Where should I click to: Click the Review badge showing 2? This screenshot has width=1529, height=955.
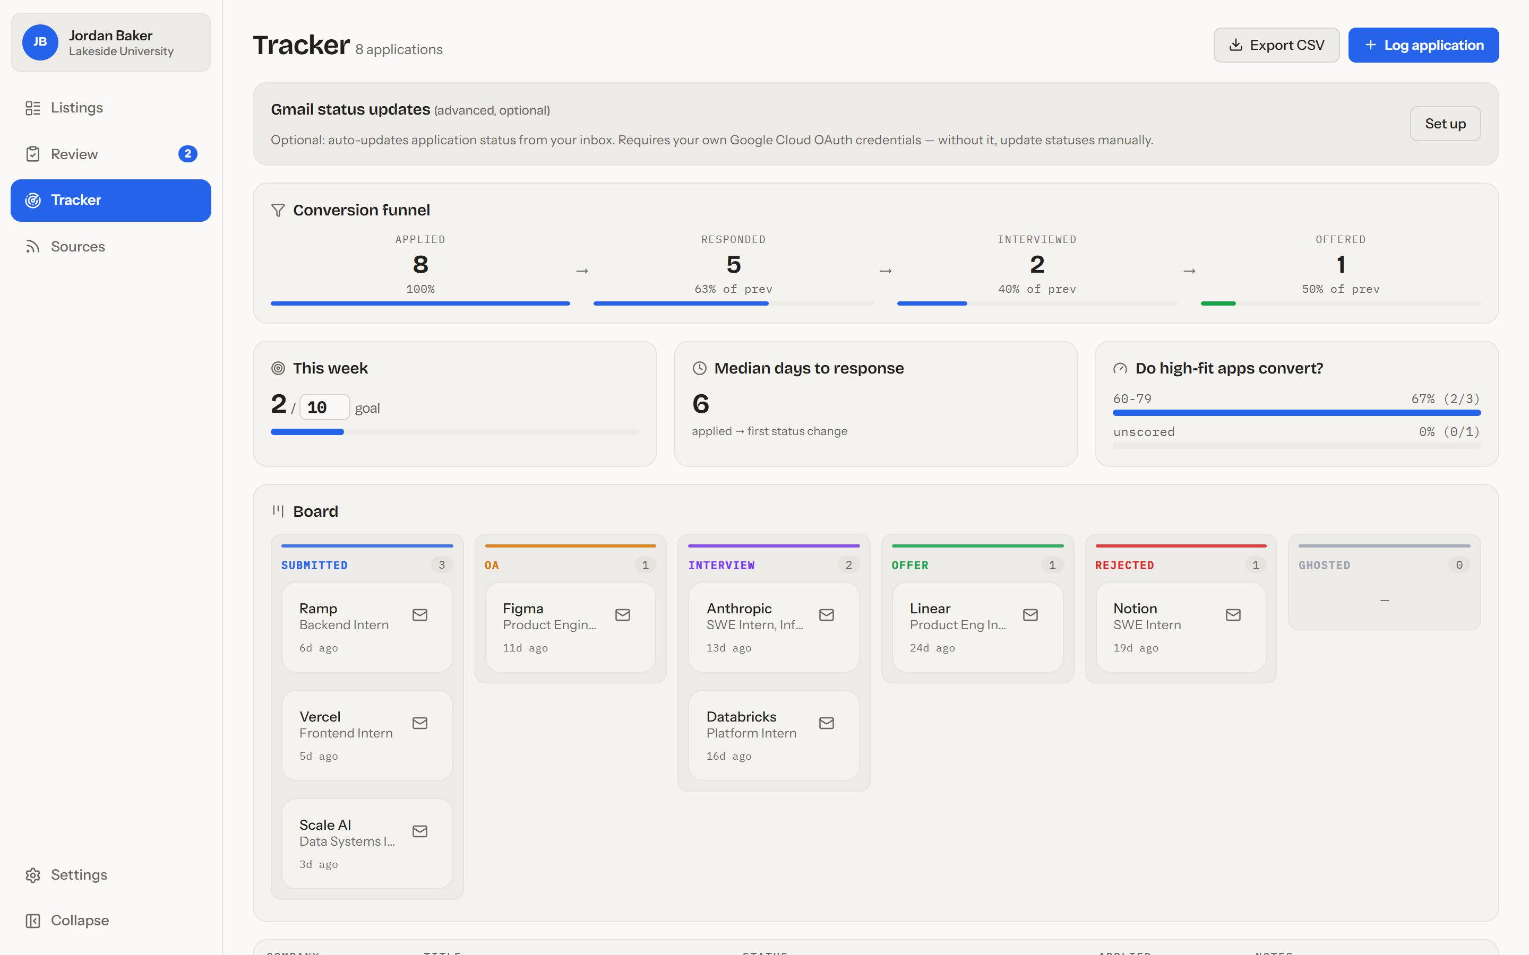[x=187, y=154]
